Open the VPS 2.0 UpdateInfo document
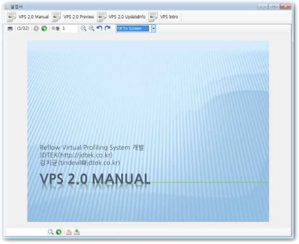Viewport: 299px width, 244px height. 121,17
